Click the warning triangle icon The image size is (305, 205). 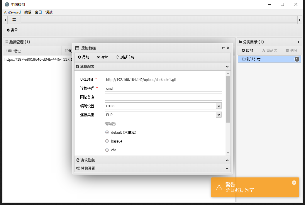tap(219, 187)
